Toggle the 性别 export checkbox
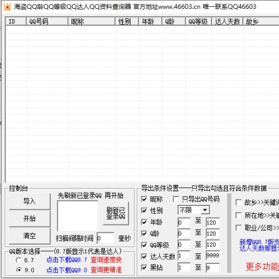This screenshot has height=279, width=279. [144, 210]
